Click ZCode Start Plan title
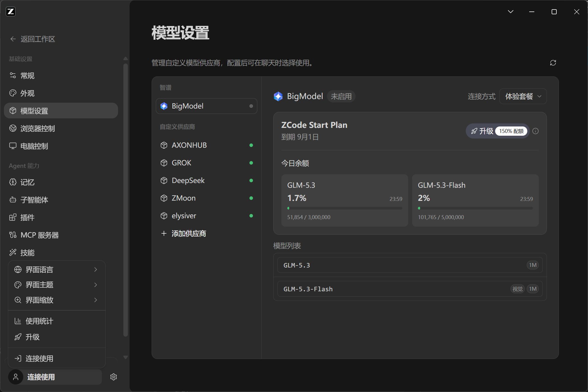The height and width of the screenshot is (392, 588). pos(314,125)
